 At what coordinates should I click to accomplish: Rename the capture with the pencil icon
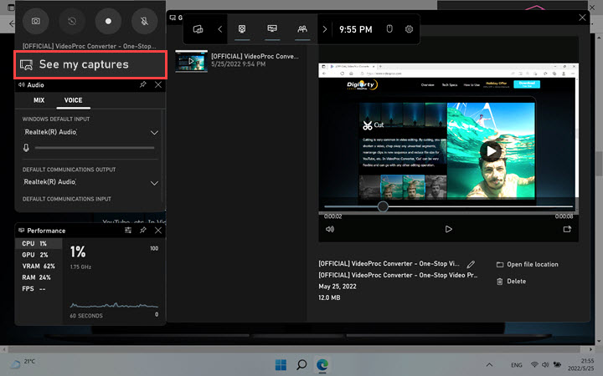[x=472, y=265]
